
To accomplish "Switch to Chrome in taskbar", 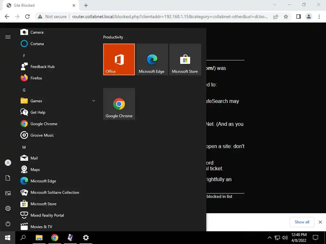I will pyautogui.click(x=55, y=238).
